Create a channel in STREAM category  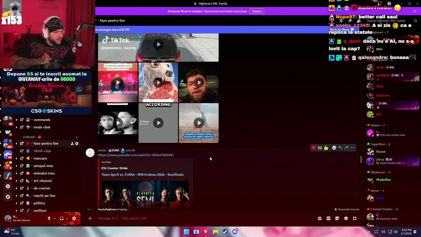[77, 137]
